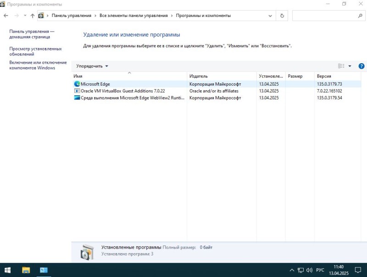367x277 pixels.
Task: Click the installed programs icon in details pane
Action: (87, 252)
